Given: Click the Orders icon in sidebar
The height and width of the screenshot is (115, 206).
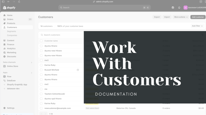Looking at the screenshot, I should tap(4, 19).
